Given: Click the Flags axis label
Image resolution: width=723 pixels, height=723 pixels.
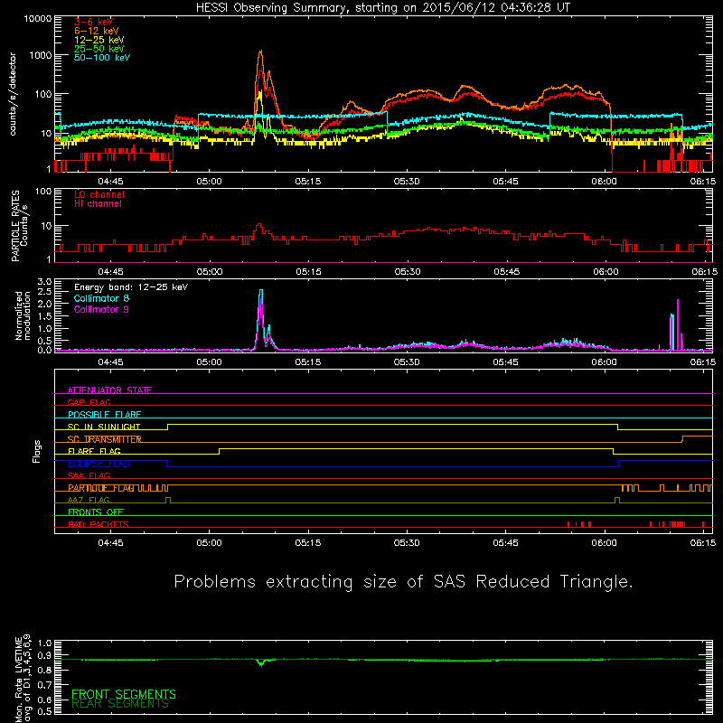Looking at the screenshot, I should click(x=36, y=451).
